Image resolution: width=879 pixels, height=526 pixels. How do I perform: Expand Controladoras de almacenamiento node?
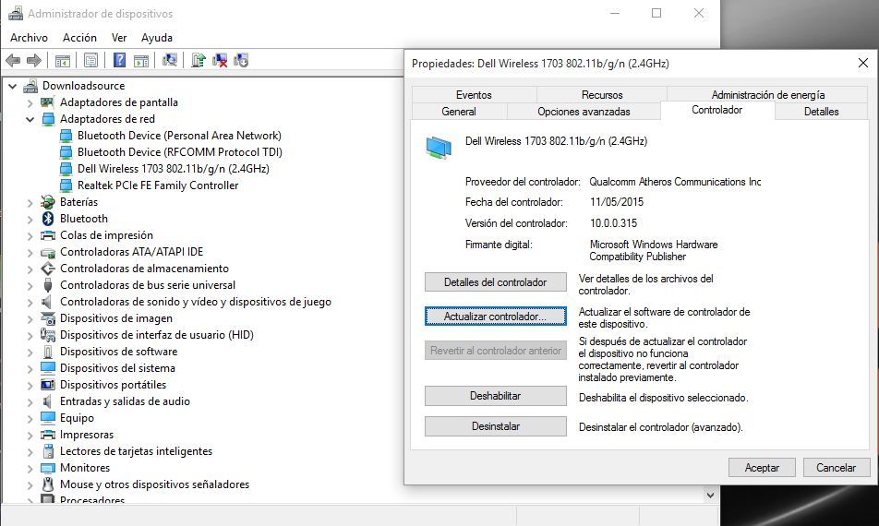[x=30, y=269]
